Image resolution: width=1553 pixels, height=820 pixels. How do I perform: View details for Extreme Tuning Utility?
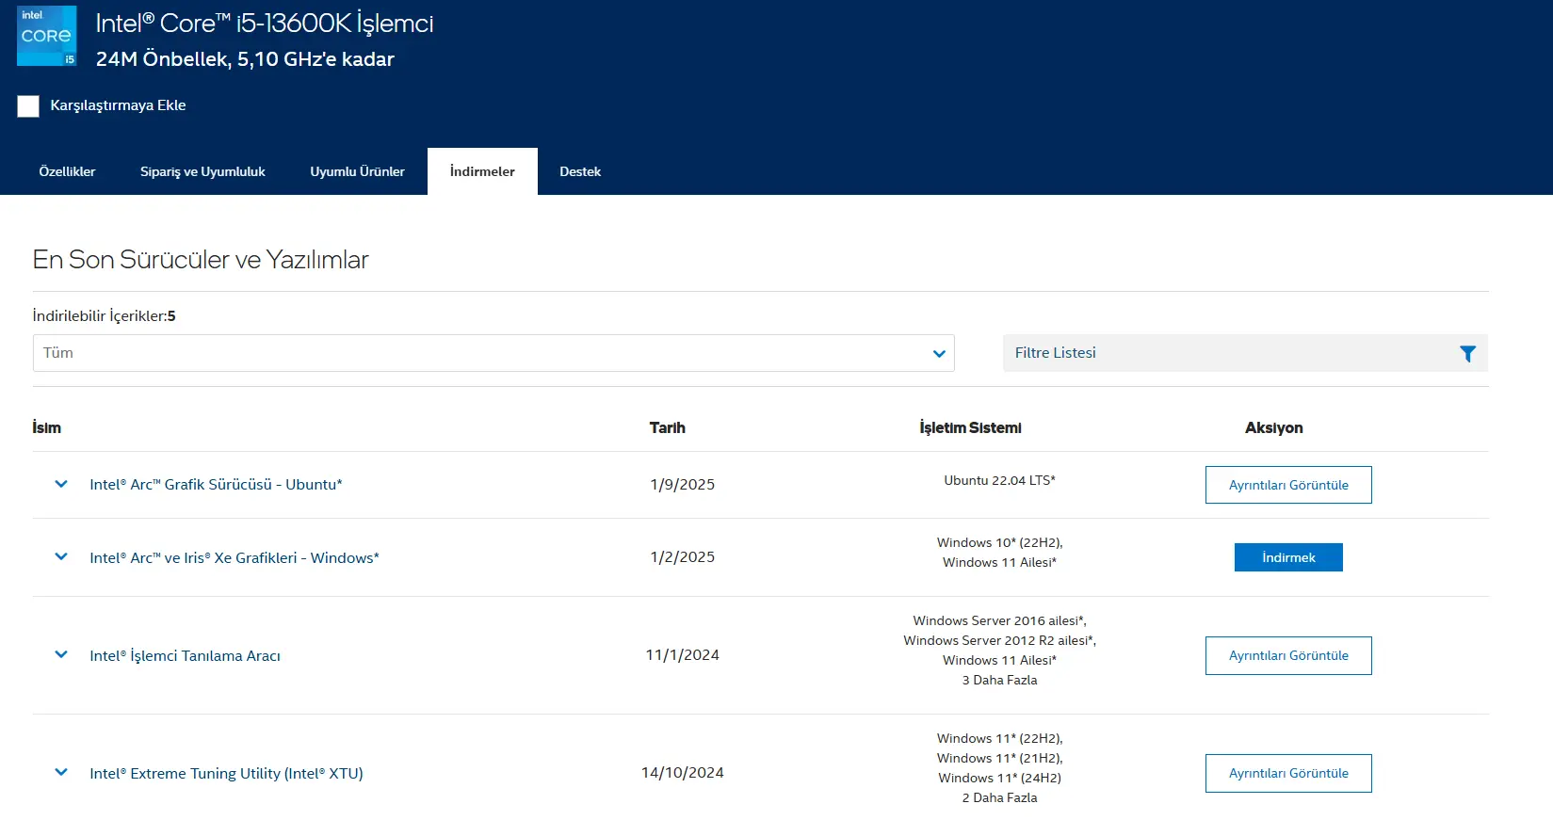(1288, 773)
